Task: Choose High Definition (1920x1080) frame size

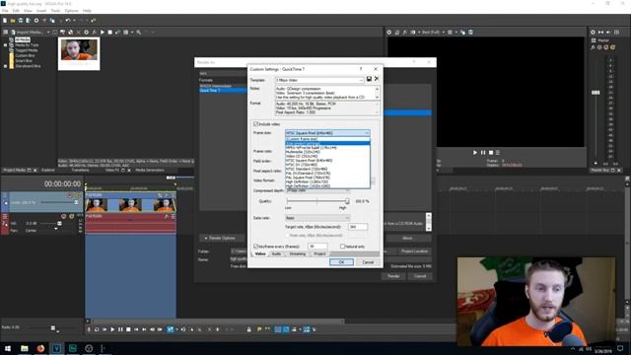Action: click(x=327, y=186)
